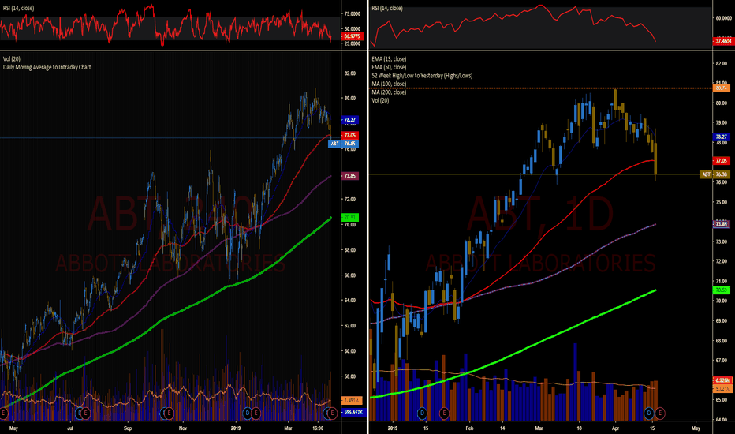Select the ABT 76.85 last price label
This screenshot has width=735, height=434.
344,144
